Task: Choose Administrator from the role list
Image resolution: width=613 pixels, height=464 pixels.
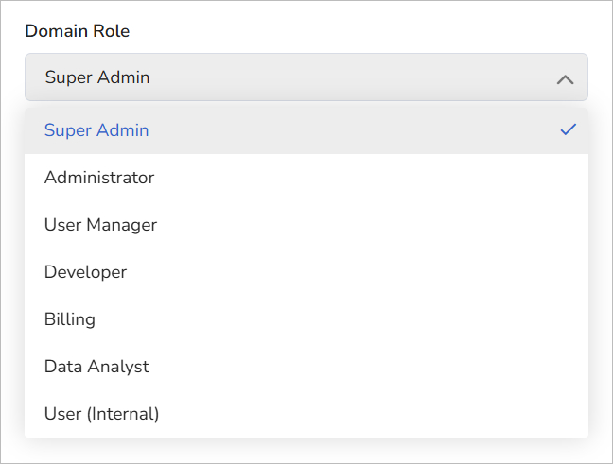Action: (99, 178)
